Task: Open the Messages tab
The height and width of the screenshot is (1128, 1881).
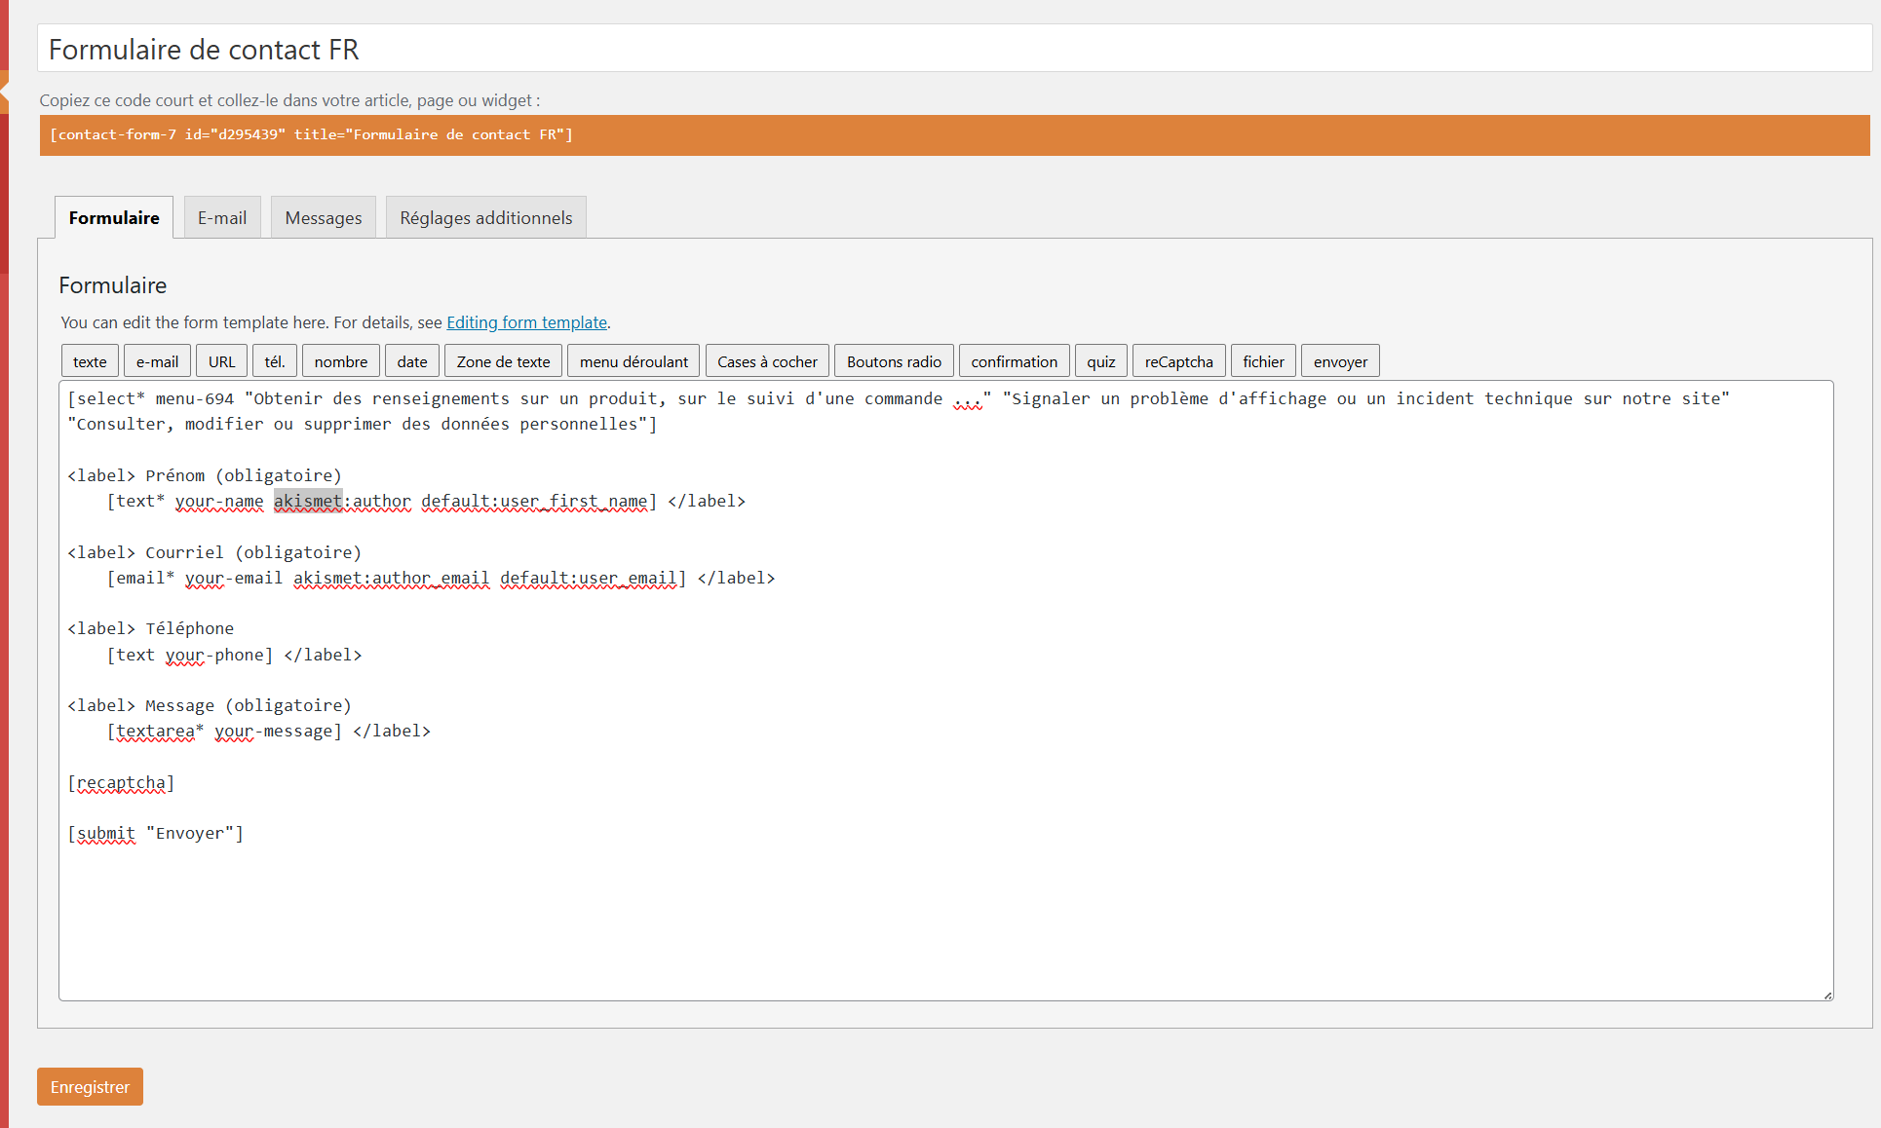Action: pos(323,217)
